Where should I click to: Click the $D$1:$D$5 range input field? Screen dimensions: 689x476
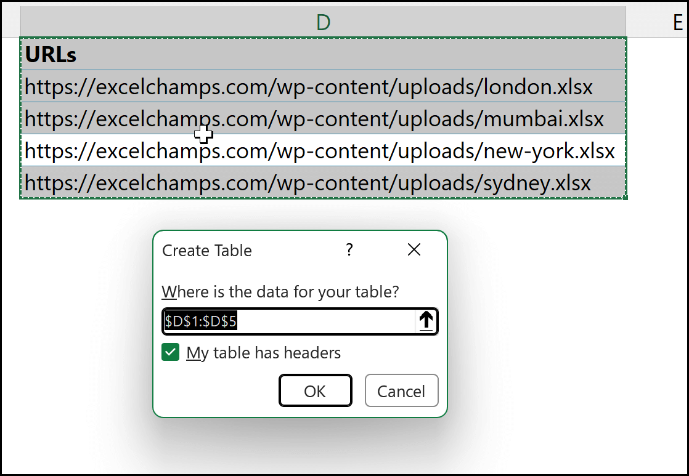288,321
